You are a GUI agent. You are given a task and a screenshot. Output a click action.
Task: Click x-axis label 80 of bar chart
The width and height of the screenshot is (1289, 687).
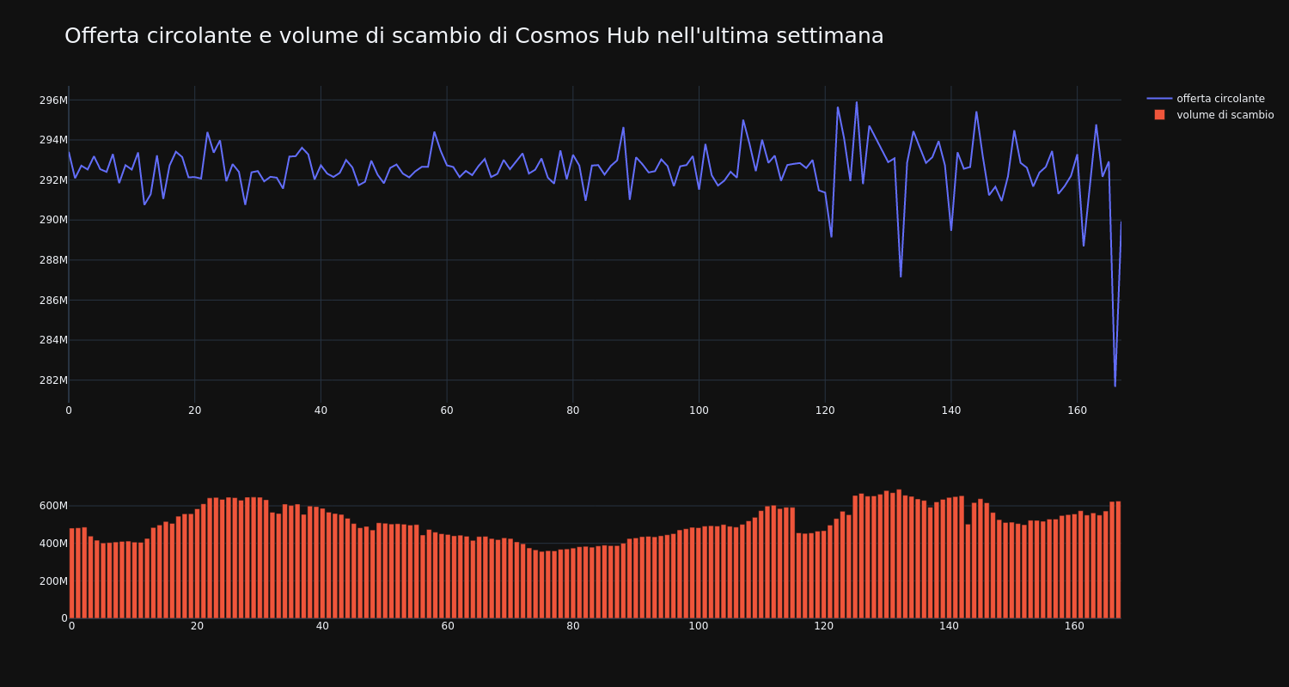[573, 626]
